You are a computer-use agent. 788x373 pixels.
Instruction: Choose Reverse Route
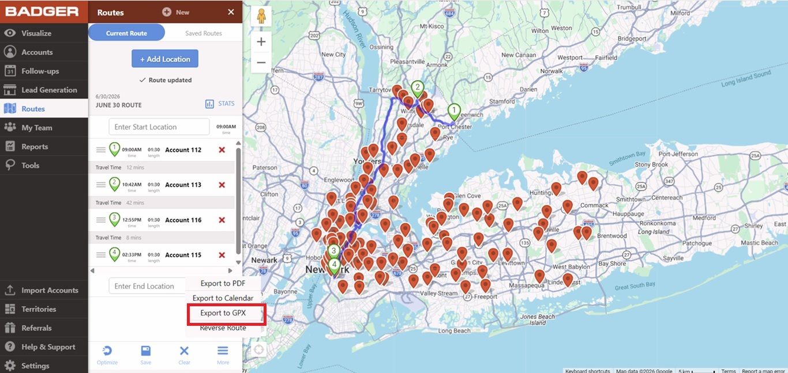coord(223,328)
